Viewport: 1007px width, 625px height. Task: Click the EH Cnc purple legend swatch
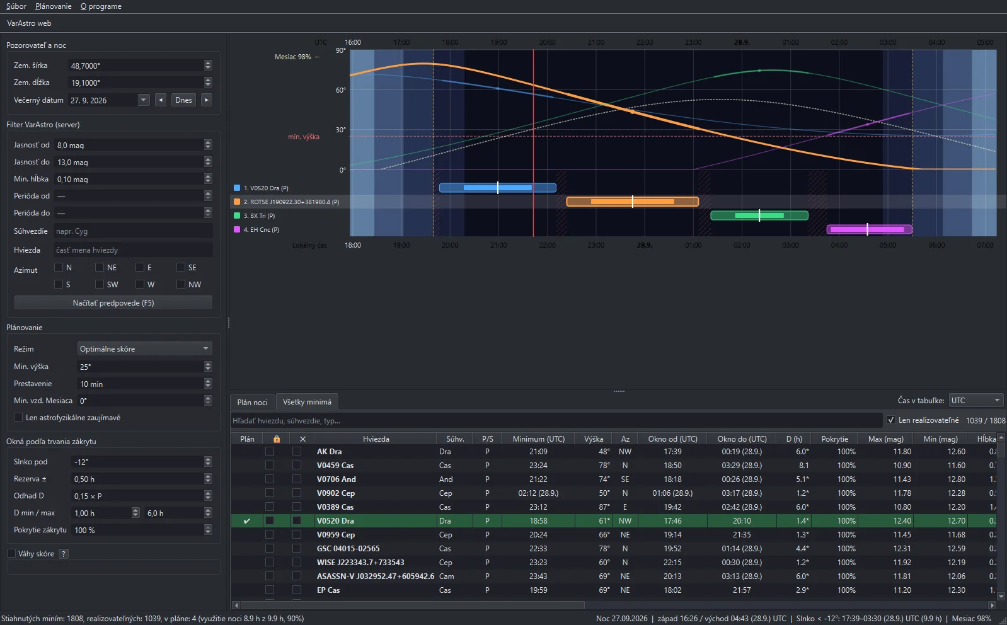[x=237, y=229]
